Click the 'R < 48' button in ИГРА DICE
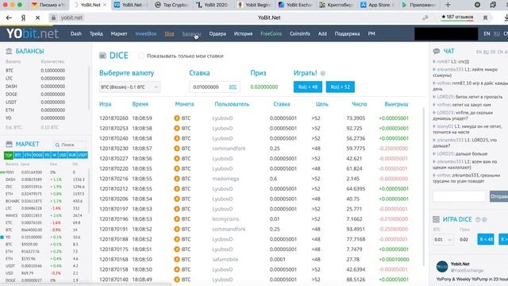 tap(486, 239)
